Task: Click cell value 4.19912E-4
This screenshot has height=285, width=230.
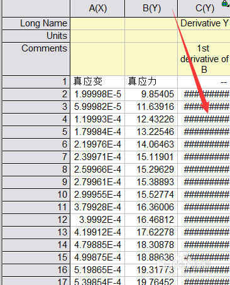Action: [x=97, y=232]
